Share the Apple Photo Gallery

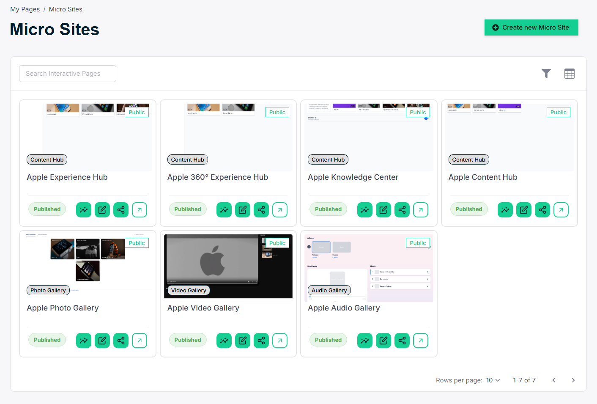click(x=121, y=341)
